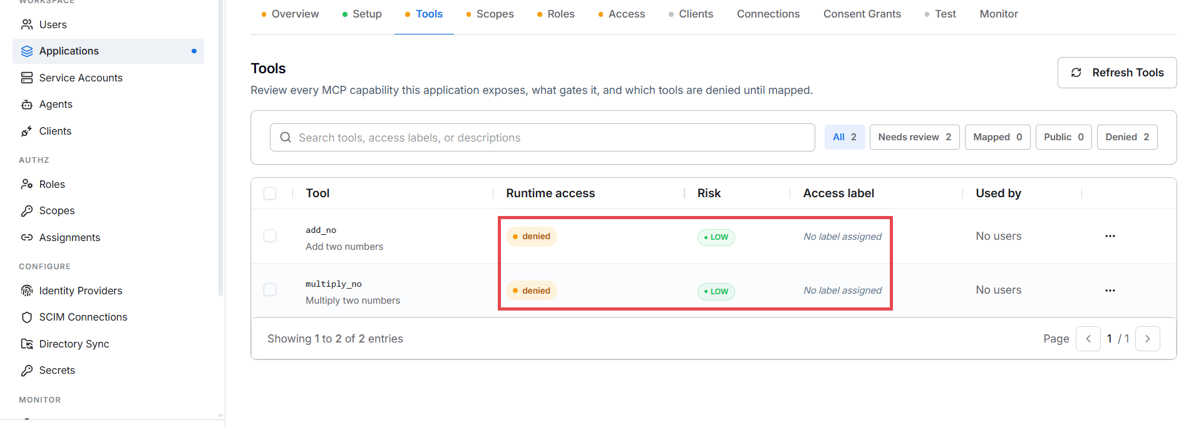Viewport: 1201px width, 427px height.
Task: Open the Consent Grants tab
Action: pyautogui.click(x=862, y=14)
